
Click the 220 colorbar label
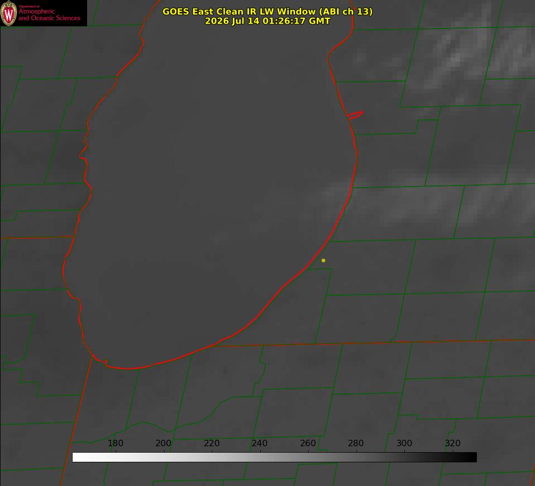211,443
